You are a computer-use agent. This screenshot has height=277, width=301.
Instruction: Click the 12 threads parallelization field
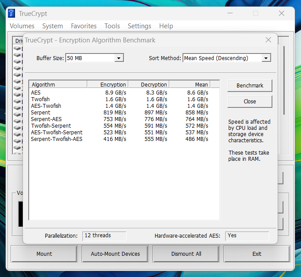[104, 236]
